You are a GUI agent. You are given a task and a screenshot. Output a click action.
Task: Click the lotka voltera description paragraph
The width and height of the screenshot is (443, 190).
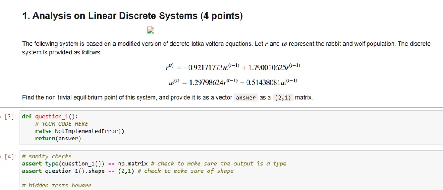[x=227, y=48]
